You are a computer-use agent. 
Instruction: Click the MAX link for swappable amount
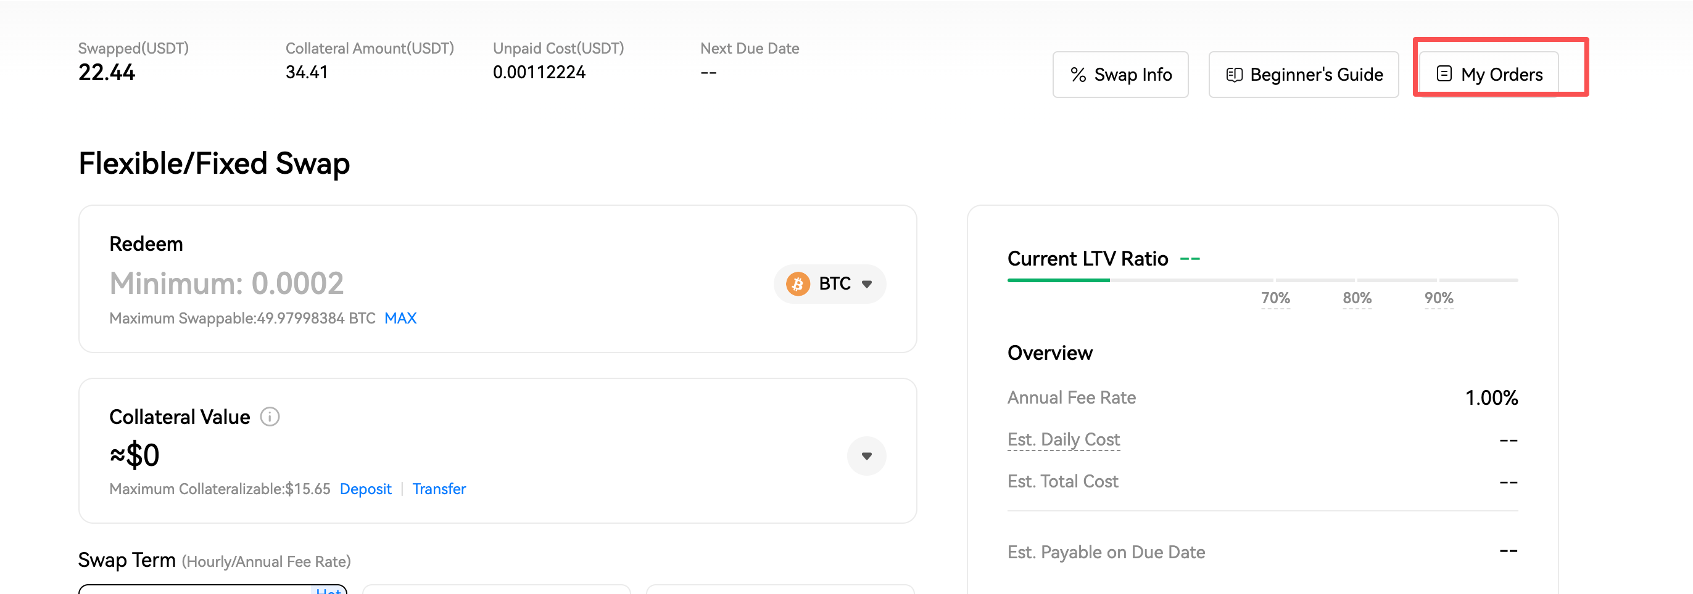(x=400, y=319)
